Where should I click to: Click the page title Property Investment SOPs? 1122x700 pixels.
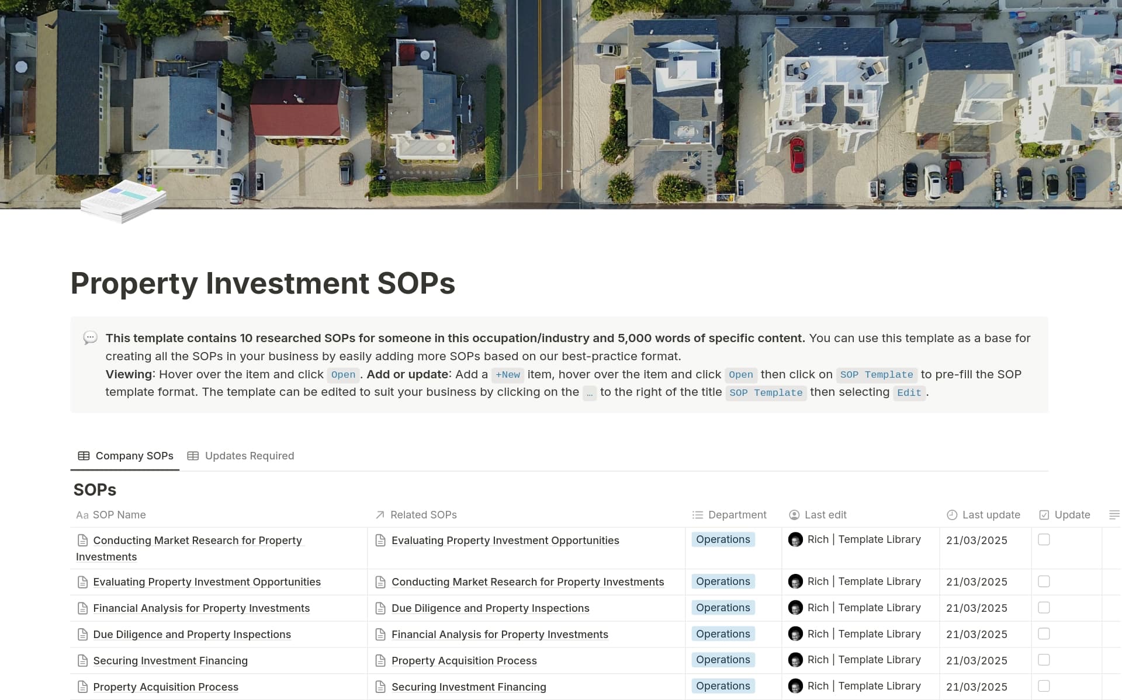tap(262, 284)
